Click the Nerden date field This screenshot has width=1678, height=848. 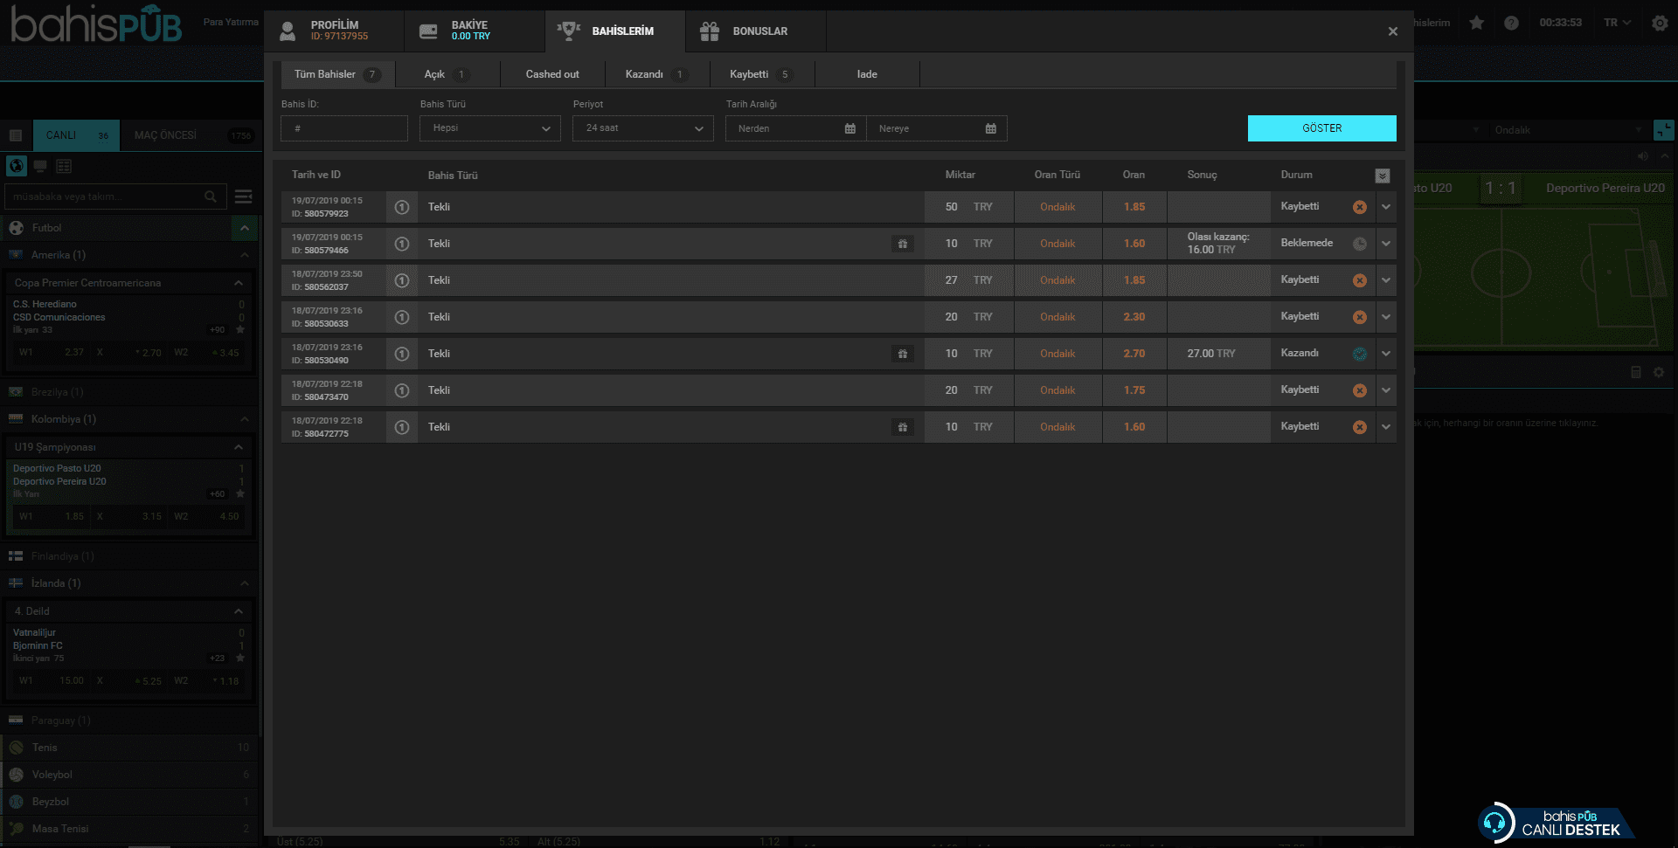point(795,128)
